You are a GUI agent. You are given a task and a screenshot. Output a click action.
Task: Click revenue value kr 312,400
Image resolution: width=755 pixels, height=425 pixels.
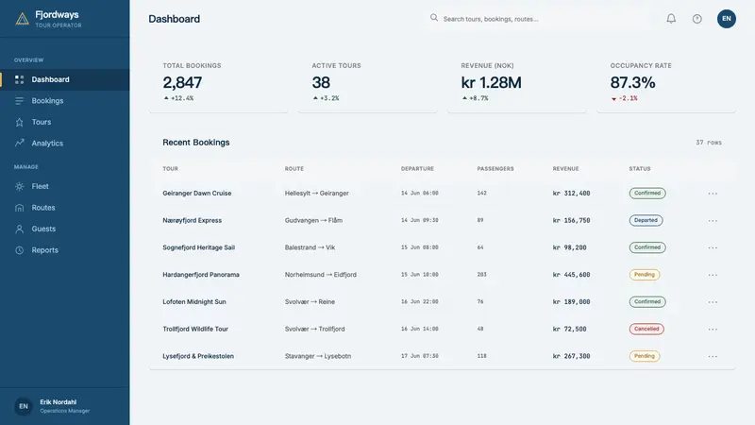[572, 194]
